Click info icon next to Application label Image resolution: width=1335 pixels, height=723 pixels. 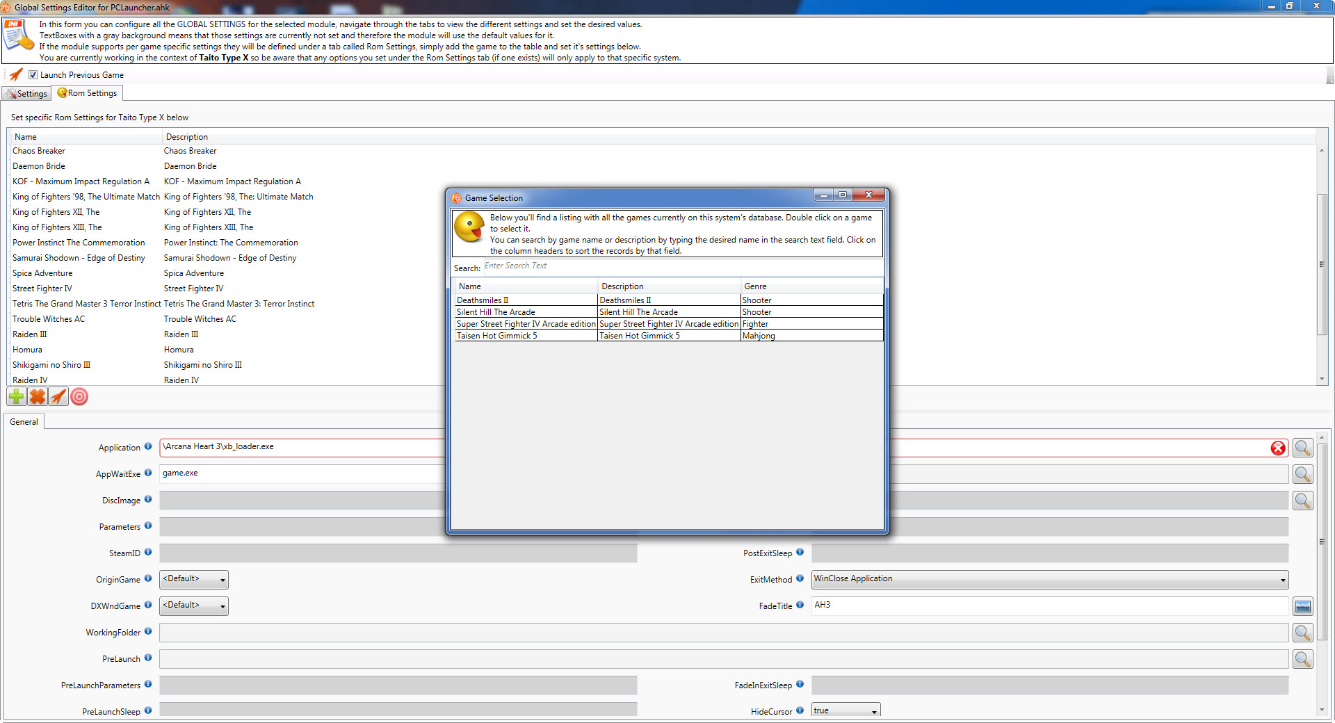click(148, 446)
